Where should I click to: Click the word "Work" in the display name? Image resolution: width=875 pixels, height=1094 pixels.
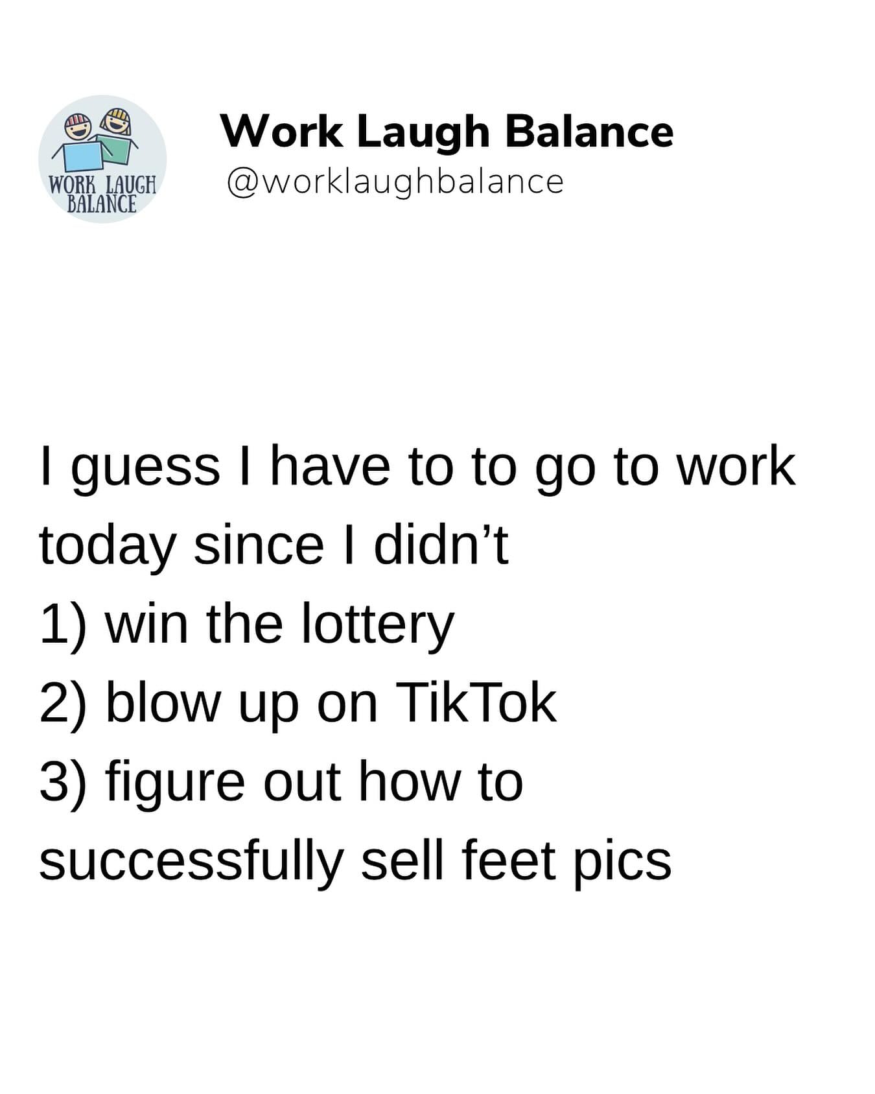[282, 132]
